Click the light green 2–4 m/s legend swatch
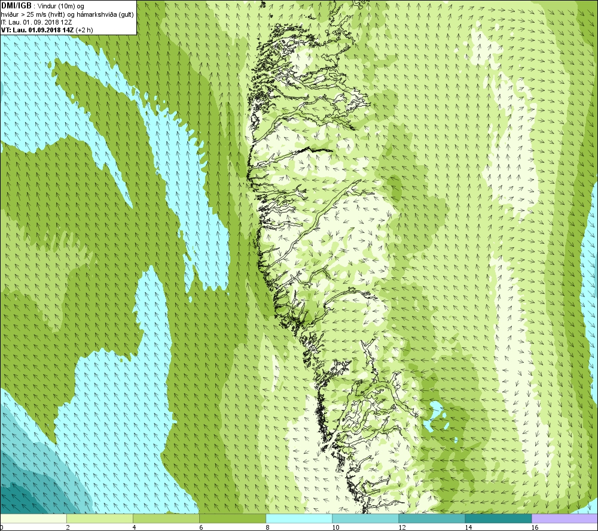The height and width of the screenshot is (531, 598). click(x=99, y=518)
